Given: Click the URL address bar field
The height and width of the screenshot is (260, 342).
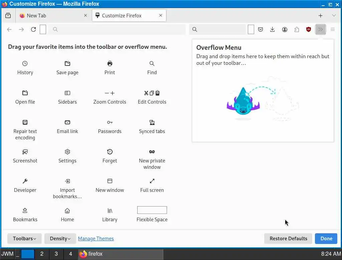Looking at the screenshot, I should (117, 29).
